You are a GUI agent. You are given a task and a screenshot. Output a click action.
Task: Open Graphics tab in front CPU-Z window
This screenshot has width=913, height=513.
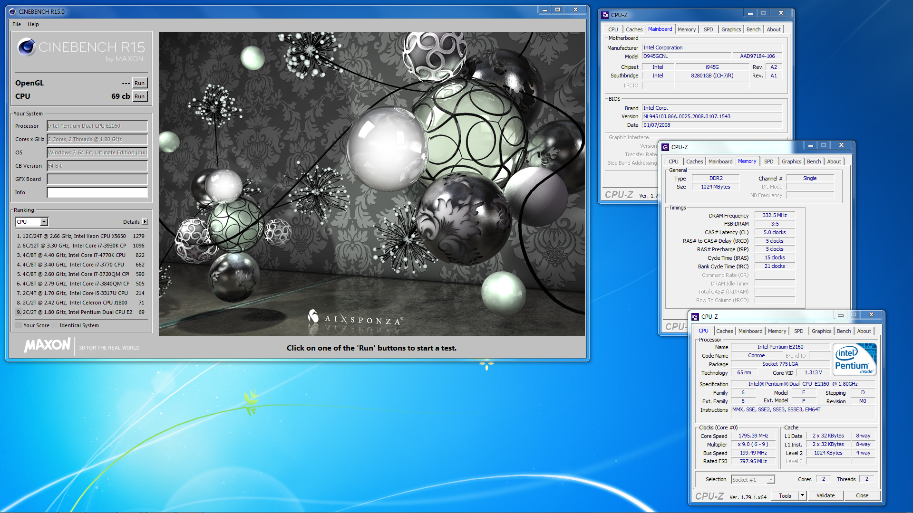(x=821, y=331)
